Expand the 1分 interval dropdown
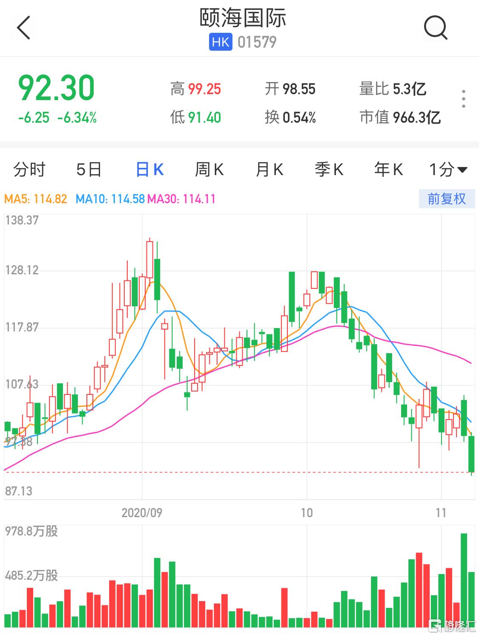The height and width of the screenshot is (636, 479). click(448, 170)
